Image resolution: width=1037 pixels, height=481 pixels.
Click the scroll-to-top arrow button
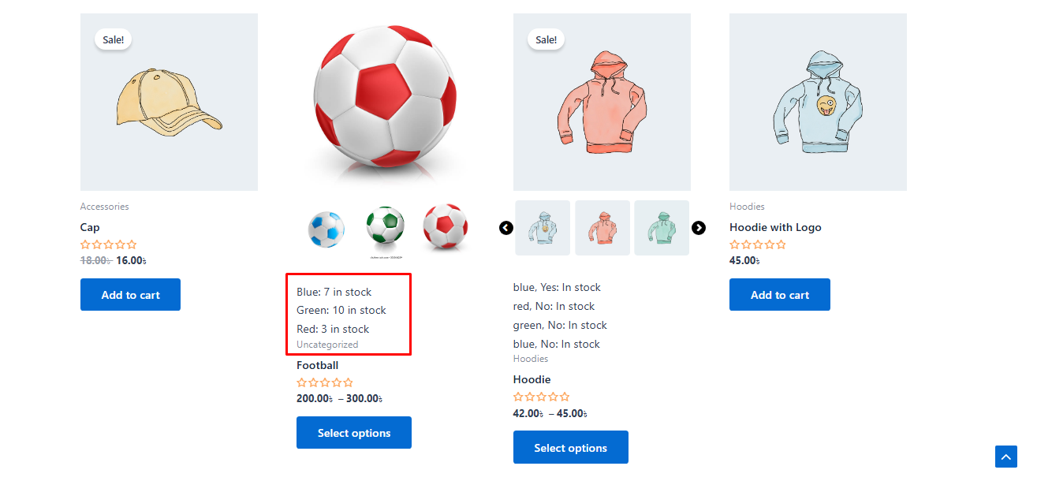tap(1006, 457)
